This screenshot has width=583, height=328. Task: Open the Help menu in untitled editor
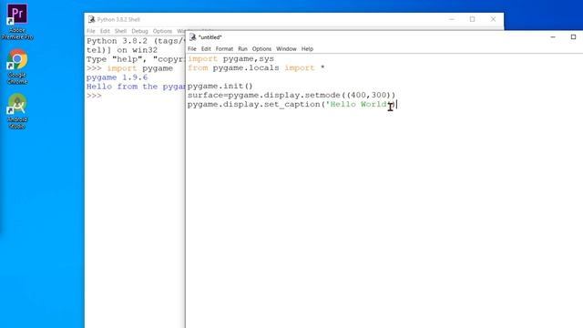click(x=307, y=48)
